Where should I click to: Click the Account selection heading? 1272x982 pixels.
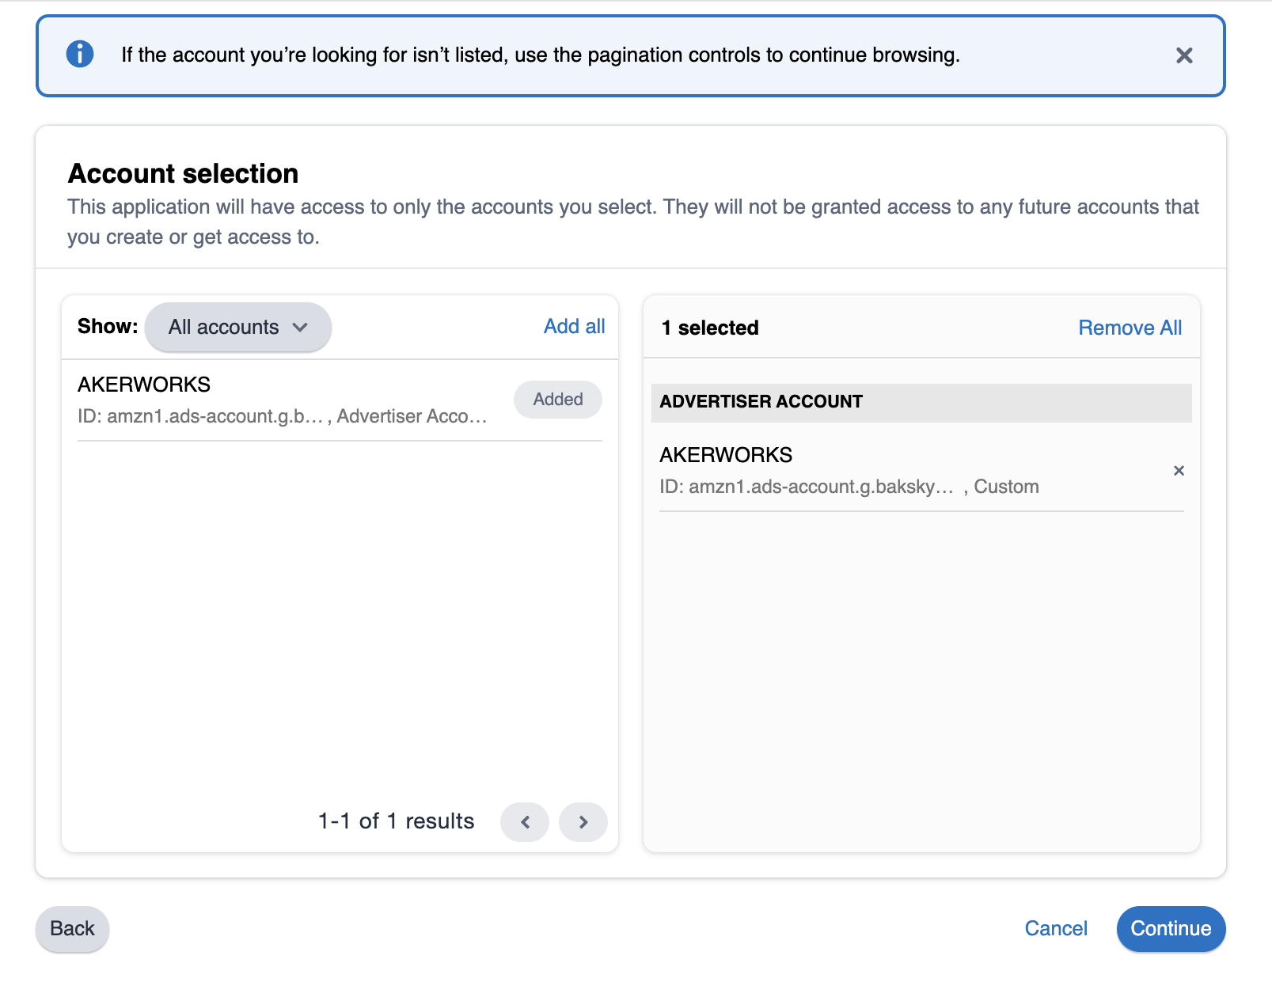point(183,173)
